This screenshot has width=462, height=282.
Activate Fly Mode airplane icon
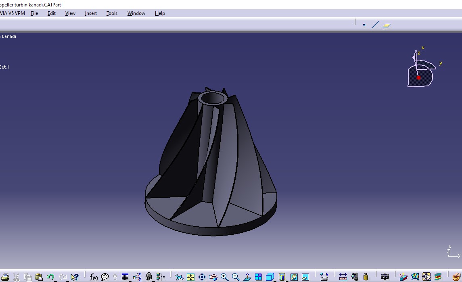click(x=179, y=277)
